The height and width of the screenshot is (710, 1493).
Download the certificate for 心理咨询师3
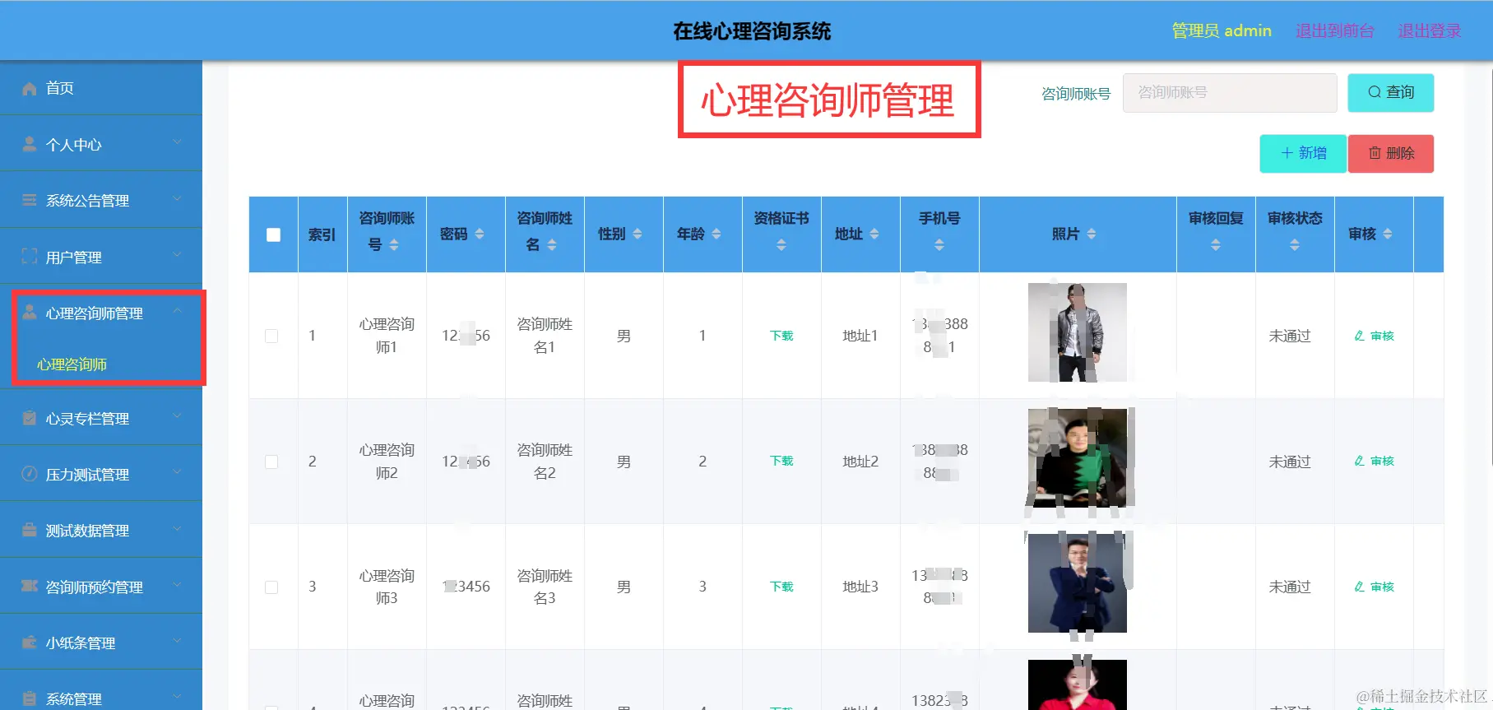[x=781, y=587]
